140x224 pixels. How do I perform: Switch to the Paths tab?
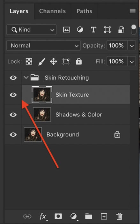84,11
